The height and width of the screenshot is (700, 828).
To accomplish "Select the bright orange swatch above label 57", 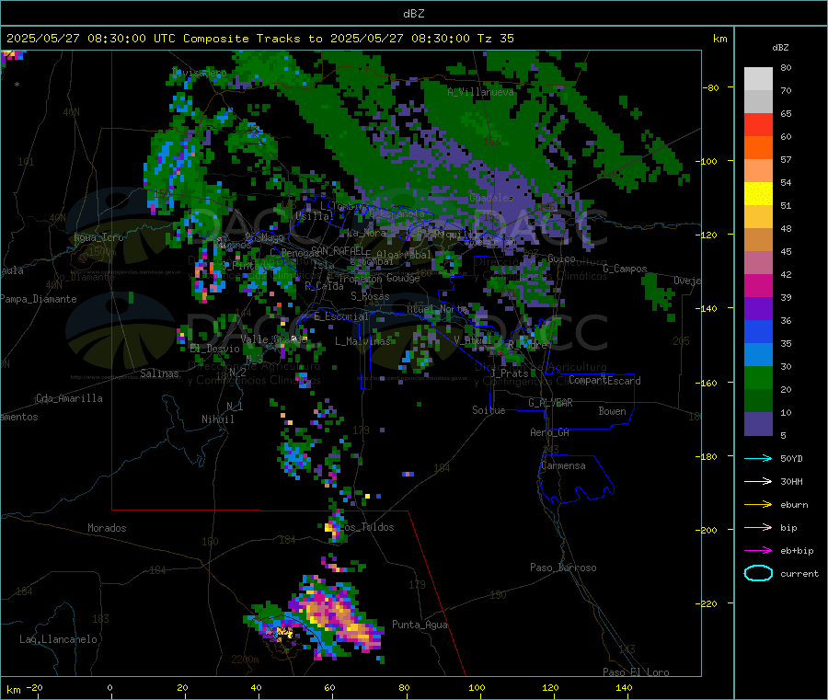I will [x=758, y=148].
